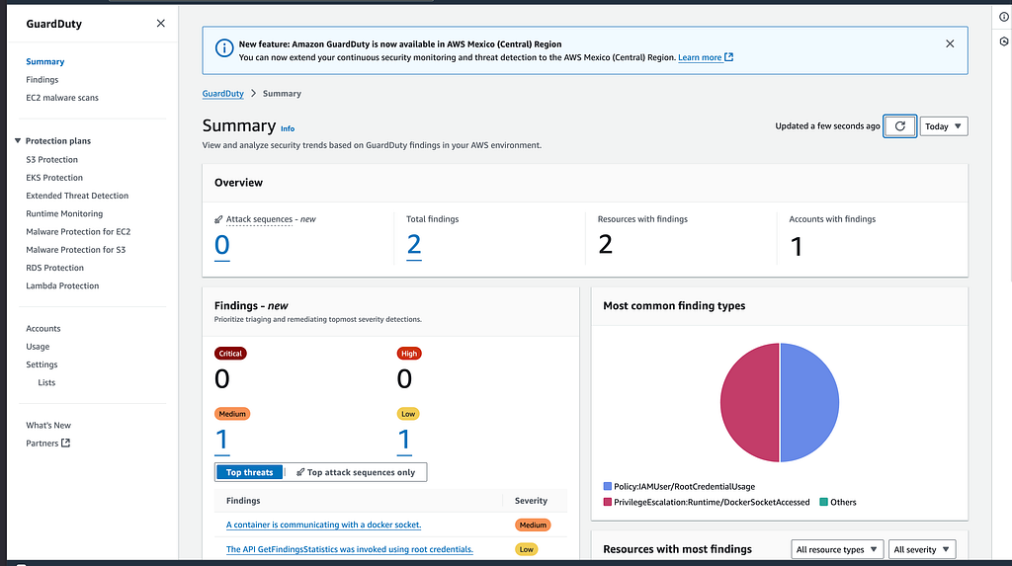Image resolution: width=1012 pixels, height=566 pixels.
Task: Collapse the Protection plans section
Action: [x=18, y=140]
